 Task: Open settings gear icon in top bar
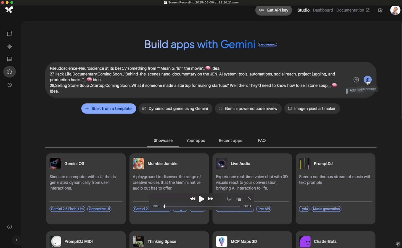(x=380, y=10)
